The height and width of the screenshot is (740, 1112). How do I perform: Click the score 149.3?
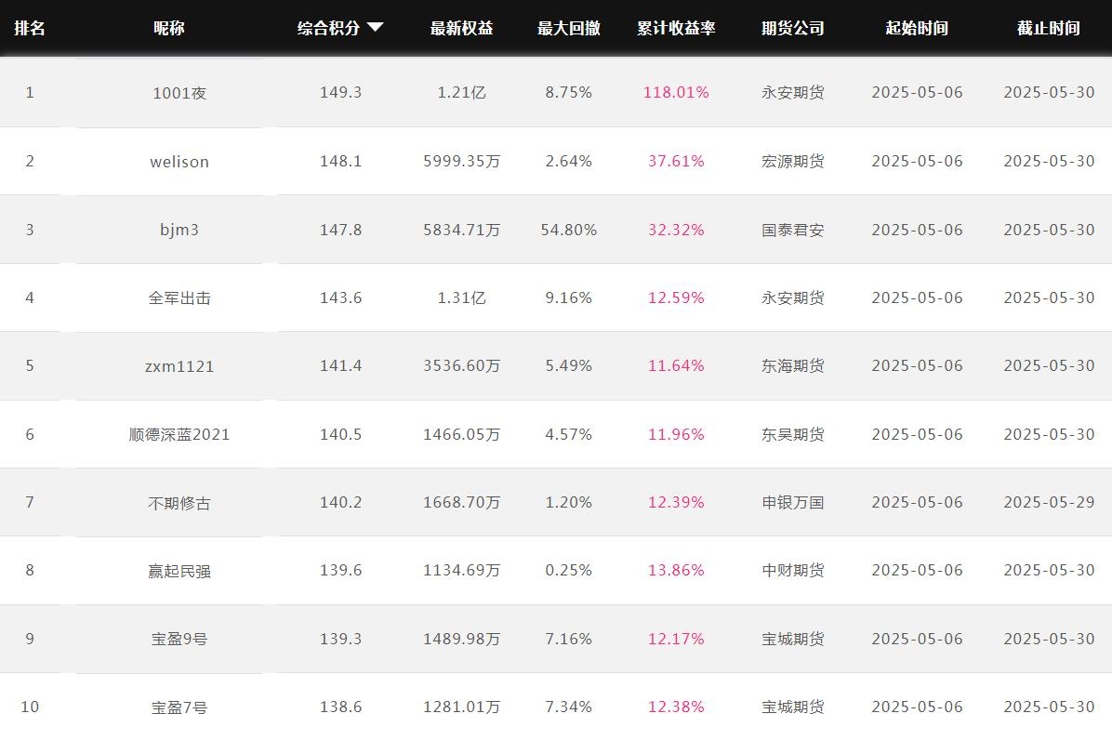(340, 92)
